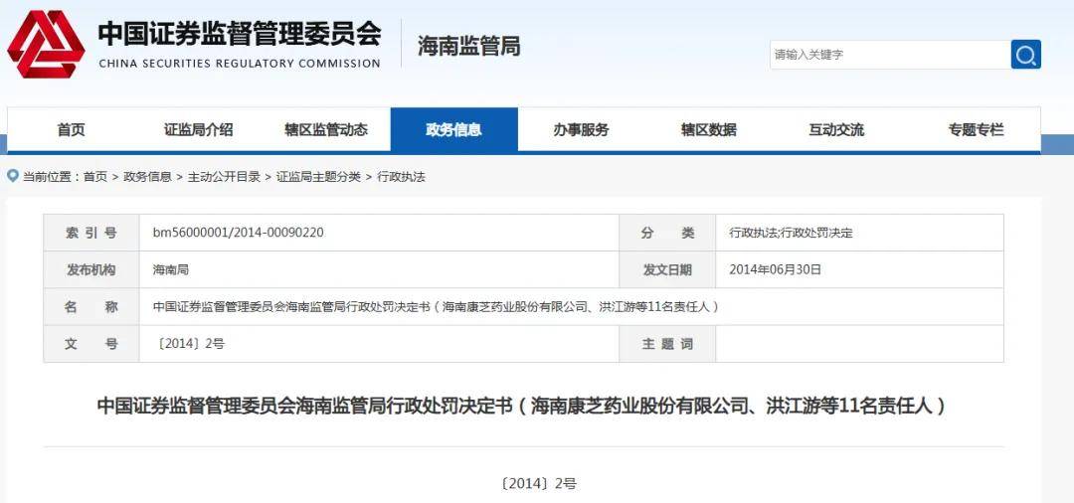
Task: Click the bold article headline
Action: coord(522,406)
